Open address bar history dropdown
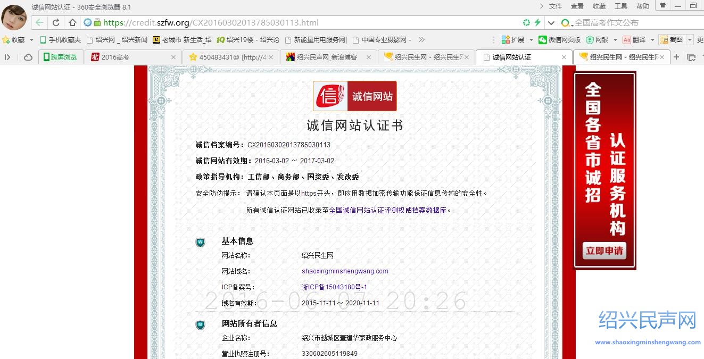This screenshot has height=359, width=704. pyautogui.click(x=551, y=23)
